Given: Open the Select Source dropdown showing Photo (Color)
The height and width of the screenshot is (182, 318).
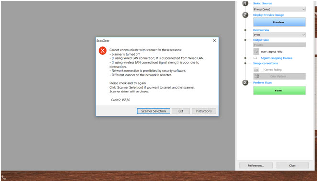Looking at the screenshot, I should (279, 9).
